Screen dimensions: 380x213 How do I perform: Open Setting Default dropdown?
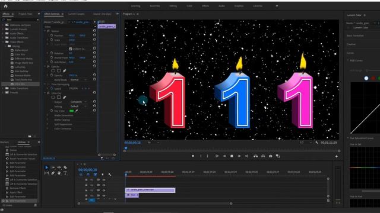78,106
